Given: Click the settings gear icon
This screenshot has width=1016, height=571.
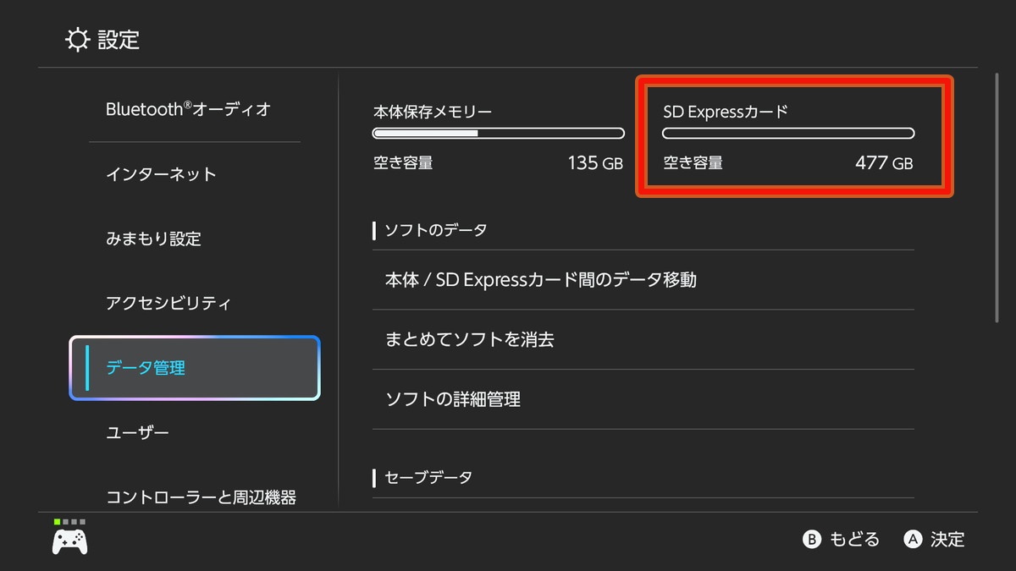Looking at the screenshot, I should pyautogui.click(x=77, y=40).
